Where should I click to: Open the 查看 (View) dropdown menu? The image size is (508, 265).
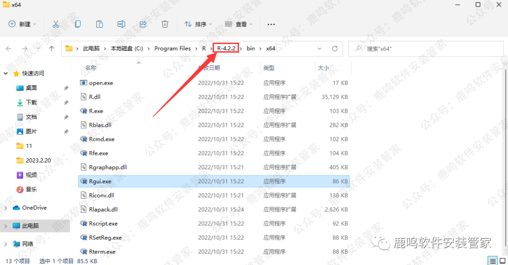coord(238,24)
